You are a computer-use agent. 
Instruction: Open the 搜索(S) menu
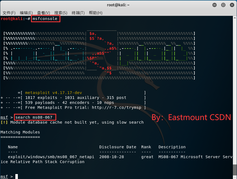tap(61, 13)
